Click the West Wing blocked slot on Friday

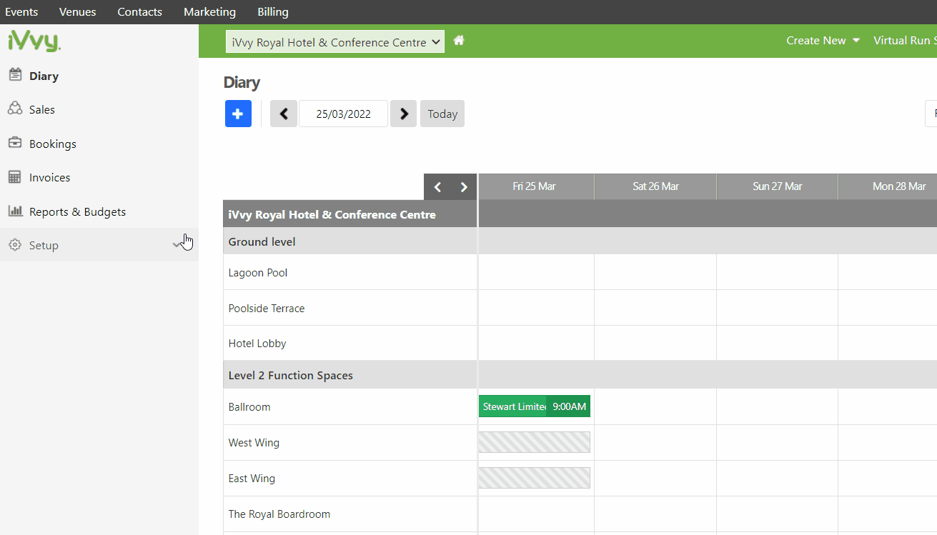tap(535, 442)
